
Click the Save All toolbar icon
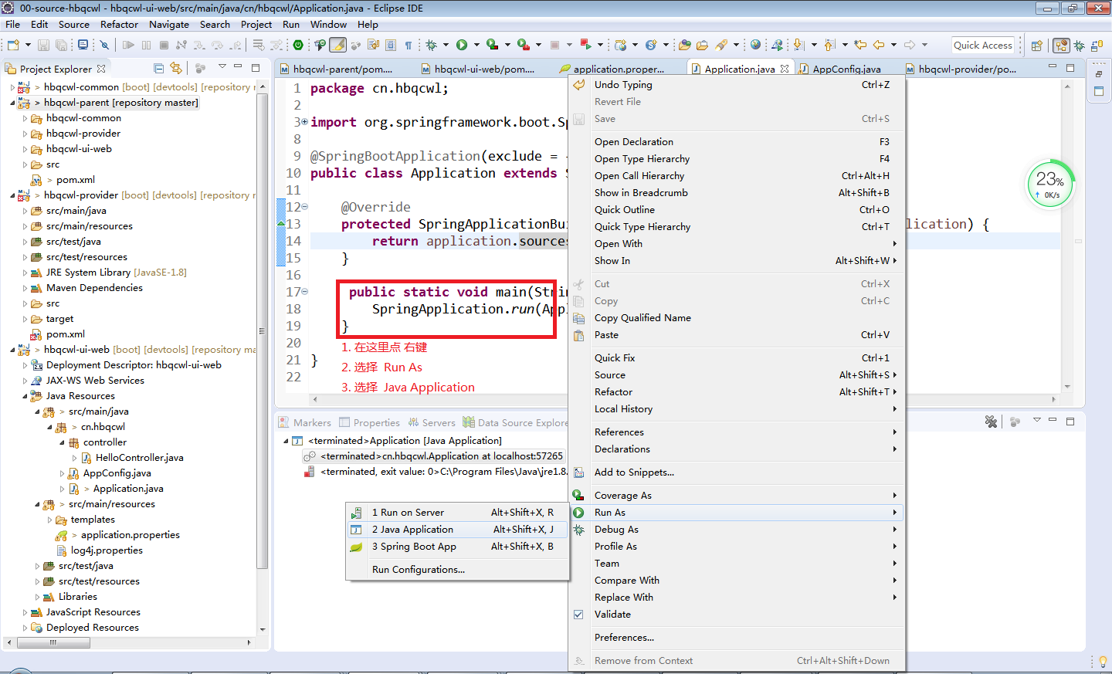pos(61,45)
